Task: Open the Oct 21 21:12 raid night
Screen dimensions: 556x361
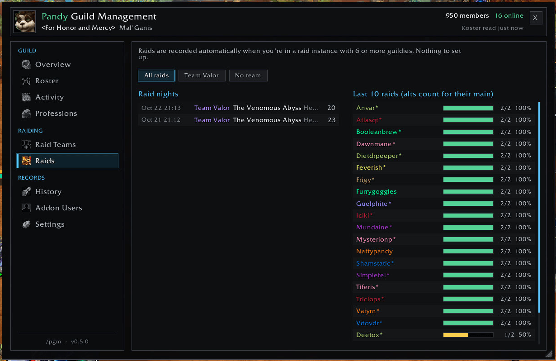Action: tap(238, 120)
